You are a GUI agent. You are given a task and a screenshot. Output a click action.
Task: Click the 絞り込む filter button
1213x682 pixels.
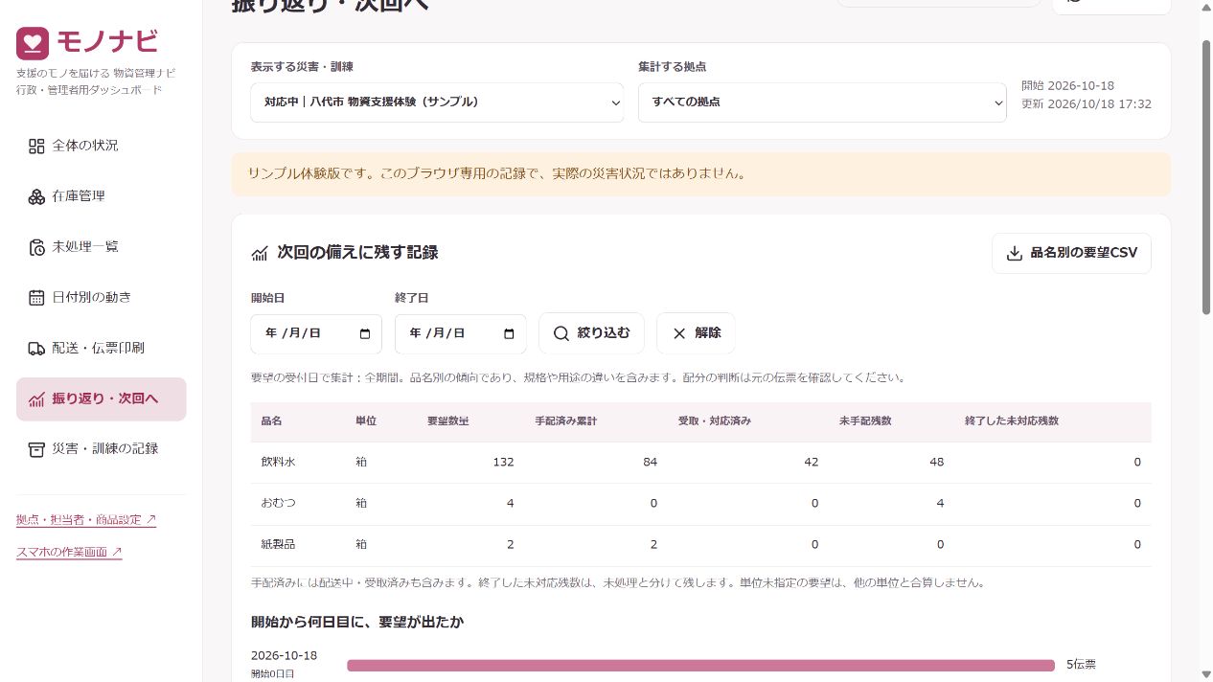pos(591,333)
